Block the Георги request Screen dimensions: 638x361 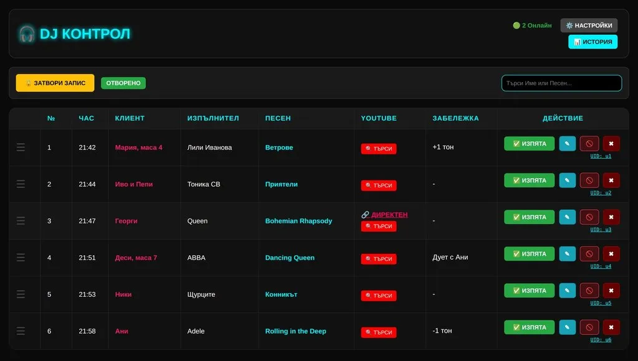click(589, 217)
